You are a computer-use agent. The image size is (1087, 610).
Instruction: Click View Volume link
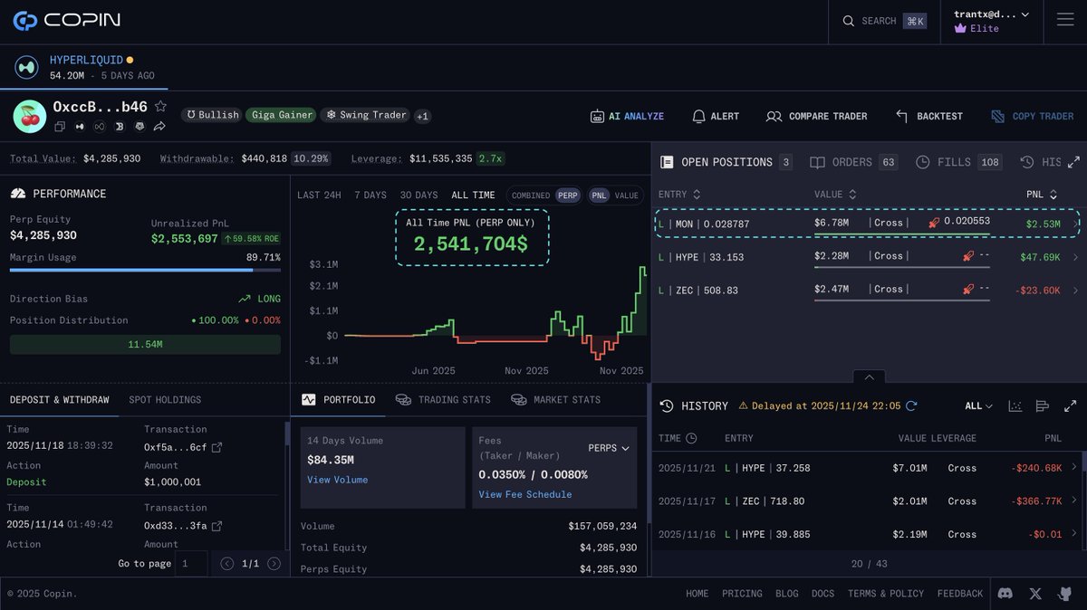337,480
